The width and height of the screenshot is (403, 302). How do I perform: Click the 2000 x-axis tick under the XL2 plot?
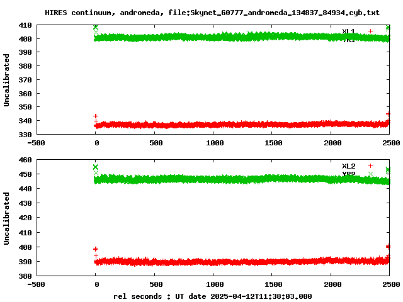pos(332,284)
